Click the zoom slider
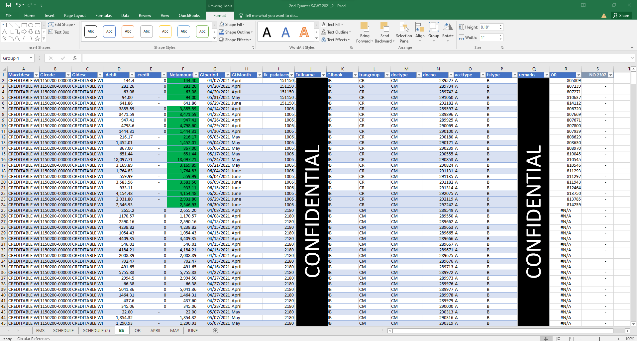The width and height of the screenshot is (637, 341). click(x=599, y=339)
